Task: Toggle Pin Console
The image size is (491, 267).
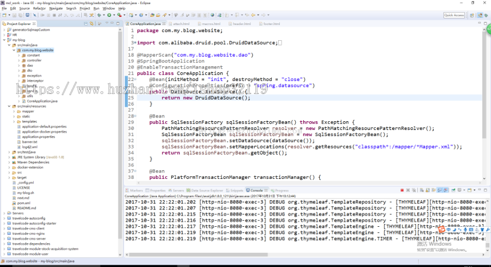Action: 453,190
